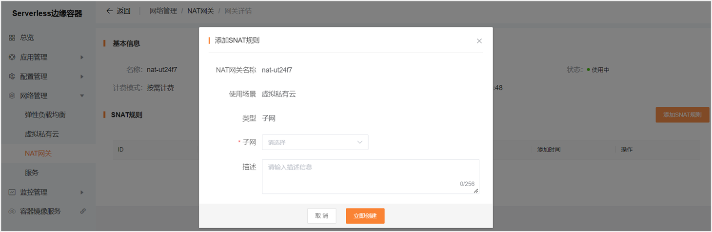Open 总览 in the sidebar

tap(27, 38)
